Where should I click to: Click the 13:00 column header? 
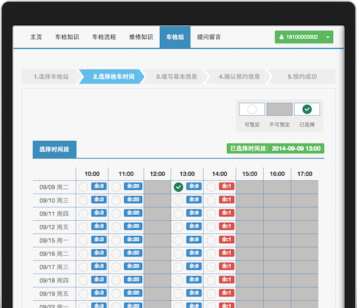click(187, 174)
